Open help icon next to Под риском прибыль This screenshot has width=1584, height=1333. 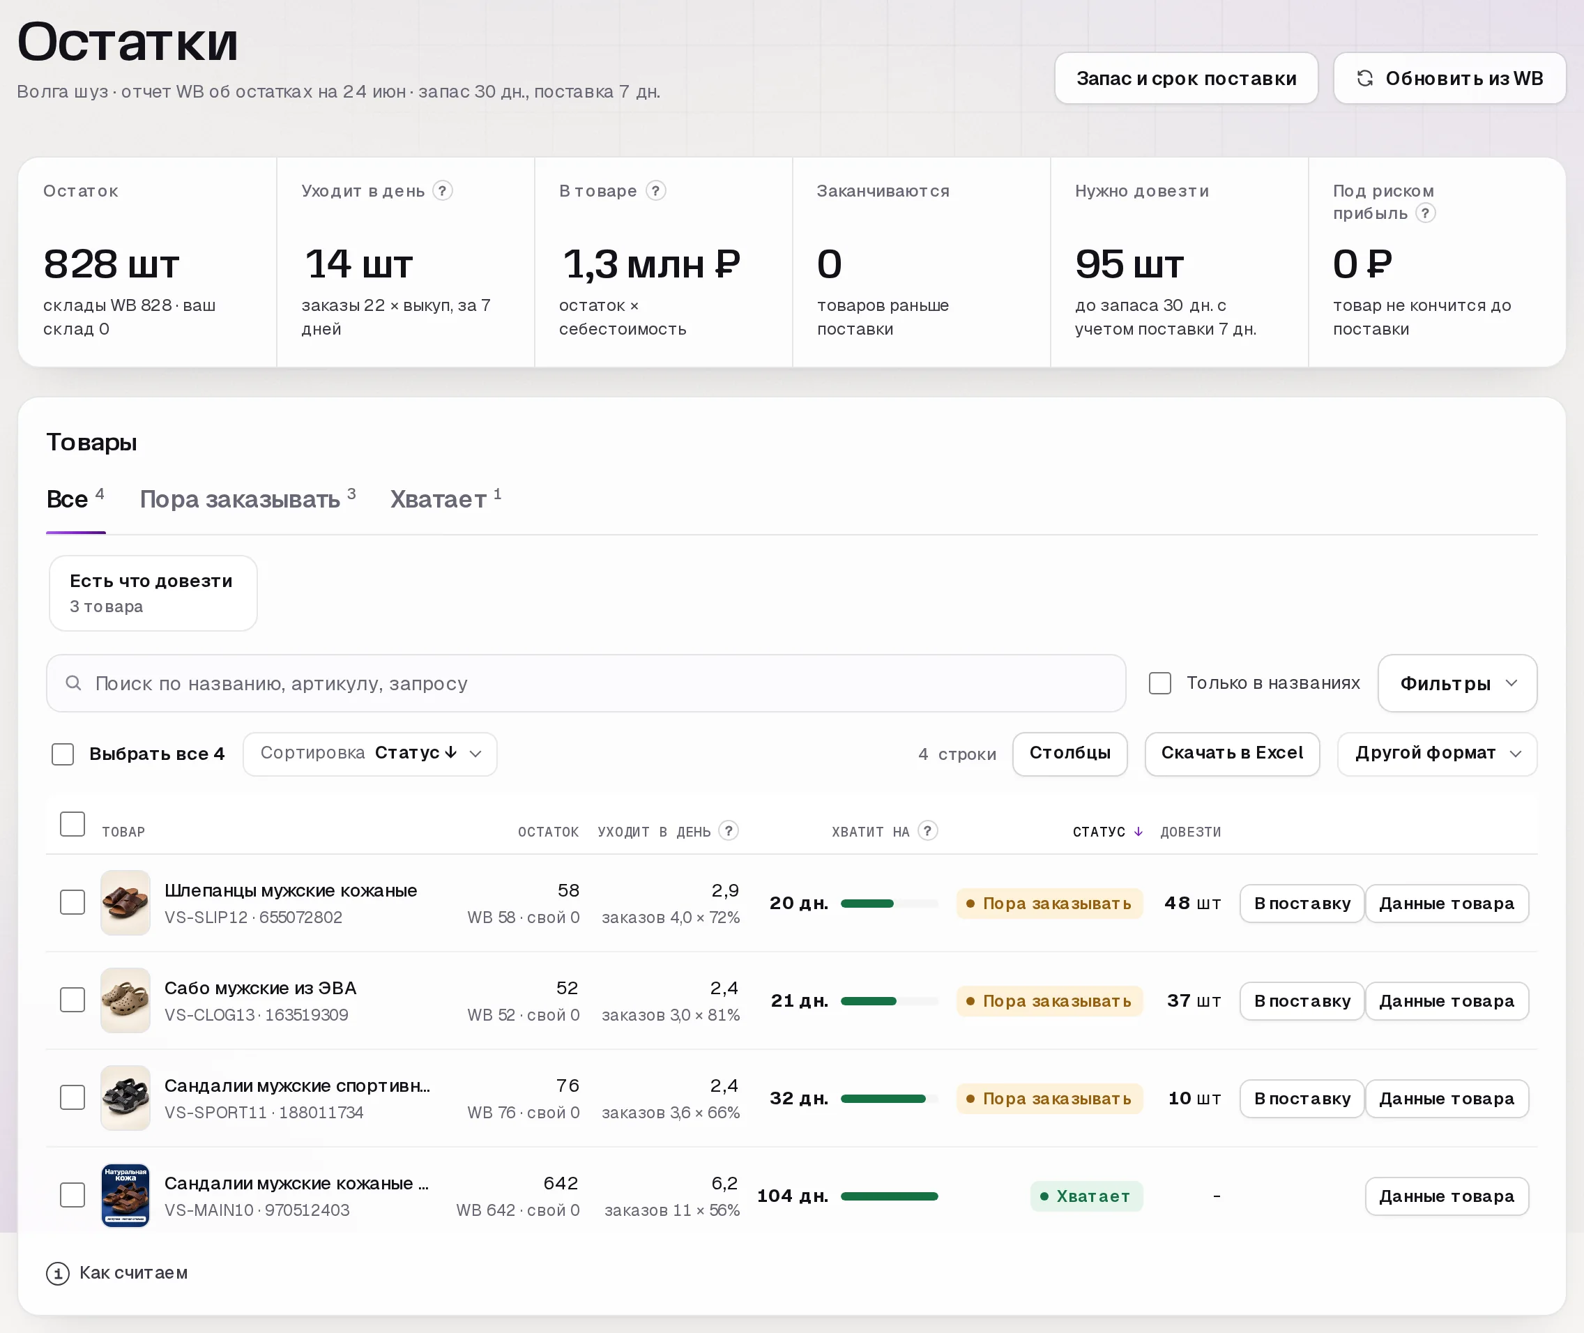click(1425, 213)
